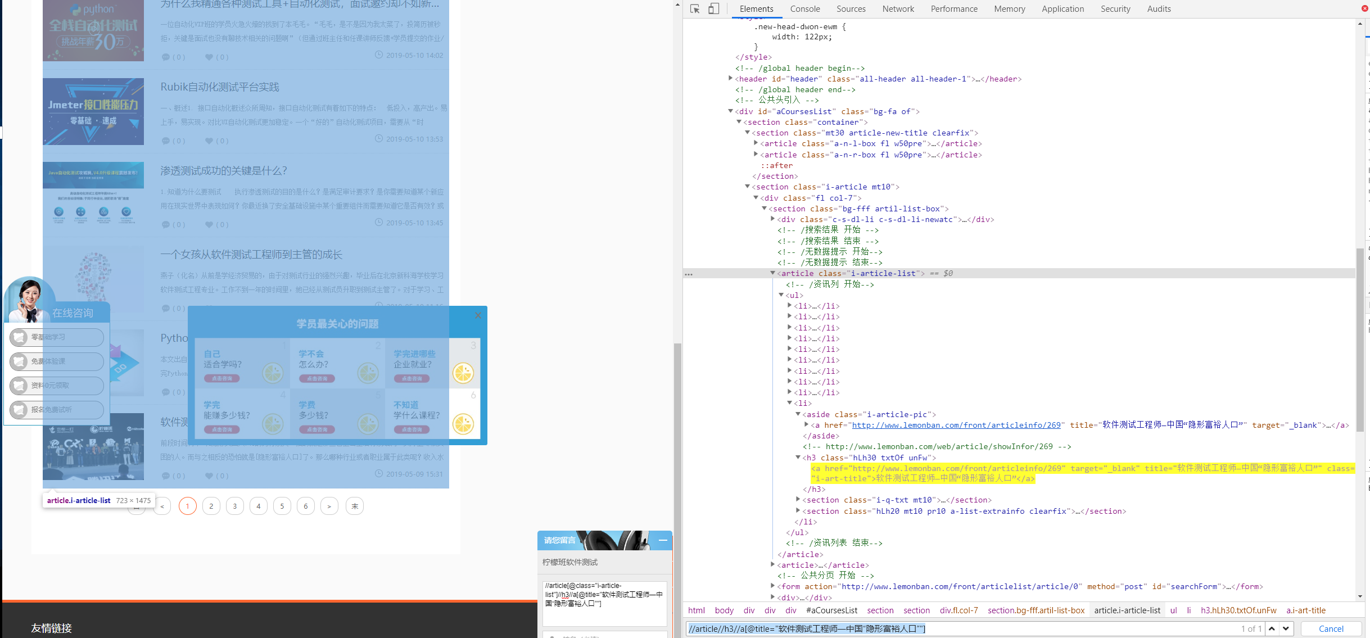Expand the searchForm form node
Image resolution: width=1370 pixels, height=638 pixels.
(772, 586)
